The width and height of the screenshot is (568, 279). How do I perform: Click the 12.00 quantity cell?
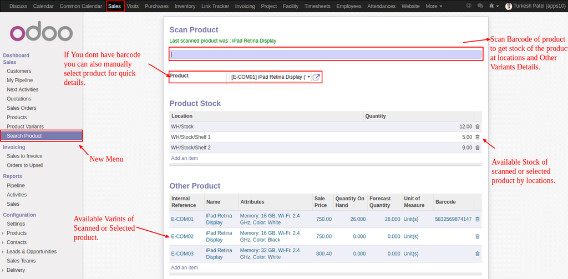click(x=419, y=127)
